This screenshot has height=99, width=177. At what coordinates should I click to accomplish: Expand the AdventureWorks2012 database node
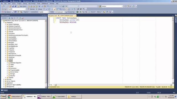pos(6,28)
